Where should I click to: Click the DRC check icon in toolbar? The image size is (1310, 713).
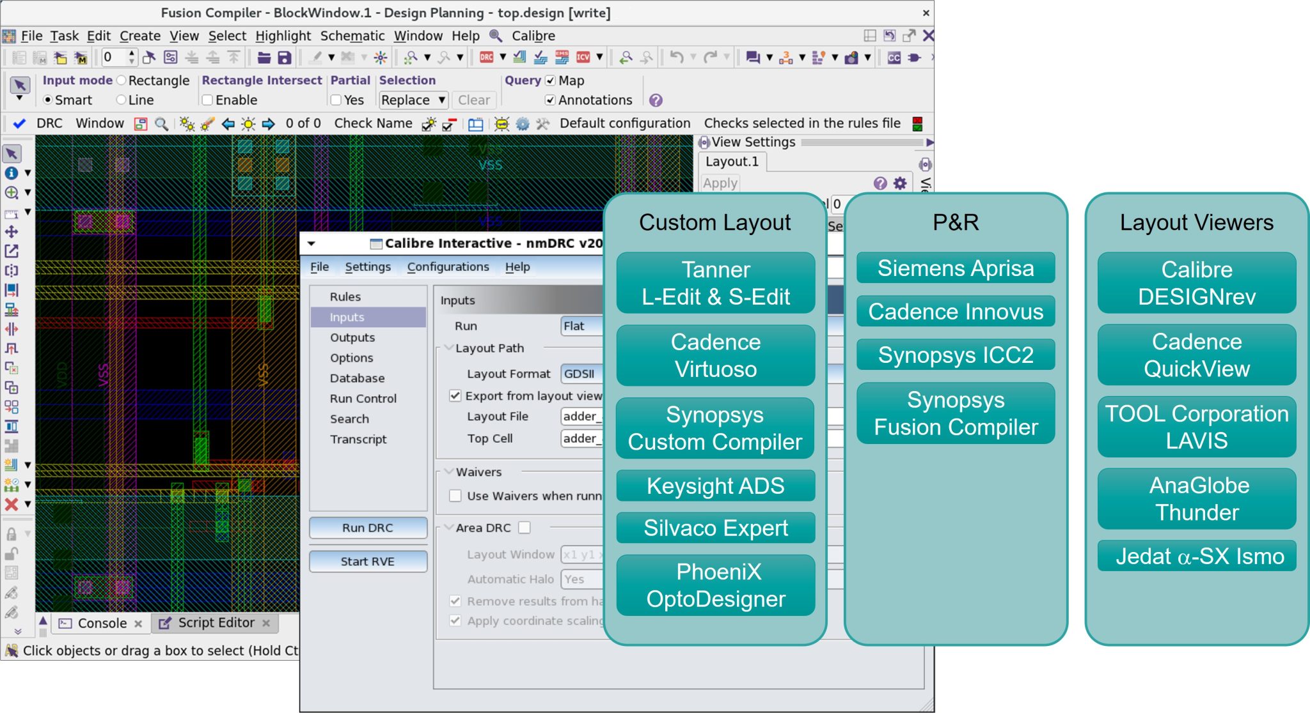pos(487,57)
